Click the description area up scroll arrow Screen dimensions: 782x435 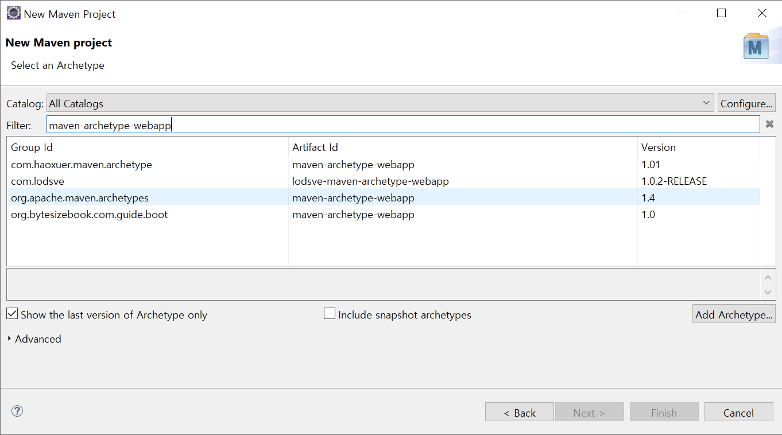click(768, 278)
